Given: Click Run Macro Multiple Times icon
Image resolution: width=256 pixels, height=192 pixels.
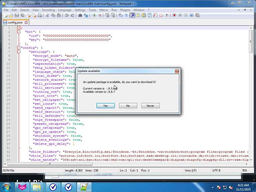Looking at the screenshot, I should [x=192, y=15].
